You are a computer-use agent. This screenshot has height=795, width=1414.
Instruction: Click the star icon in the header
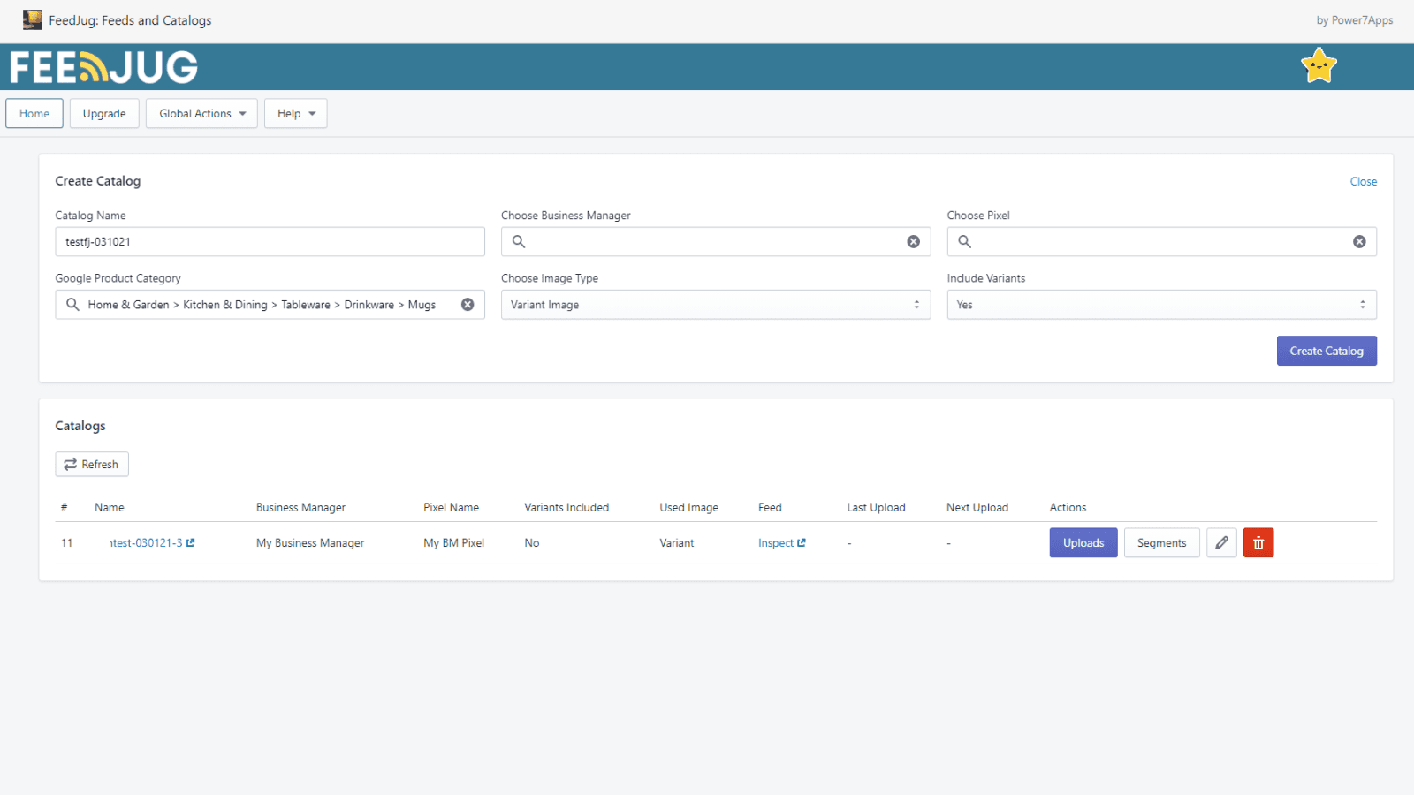point(1319,65)
